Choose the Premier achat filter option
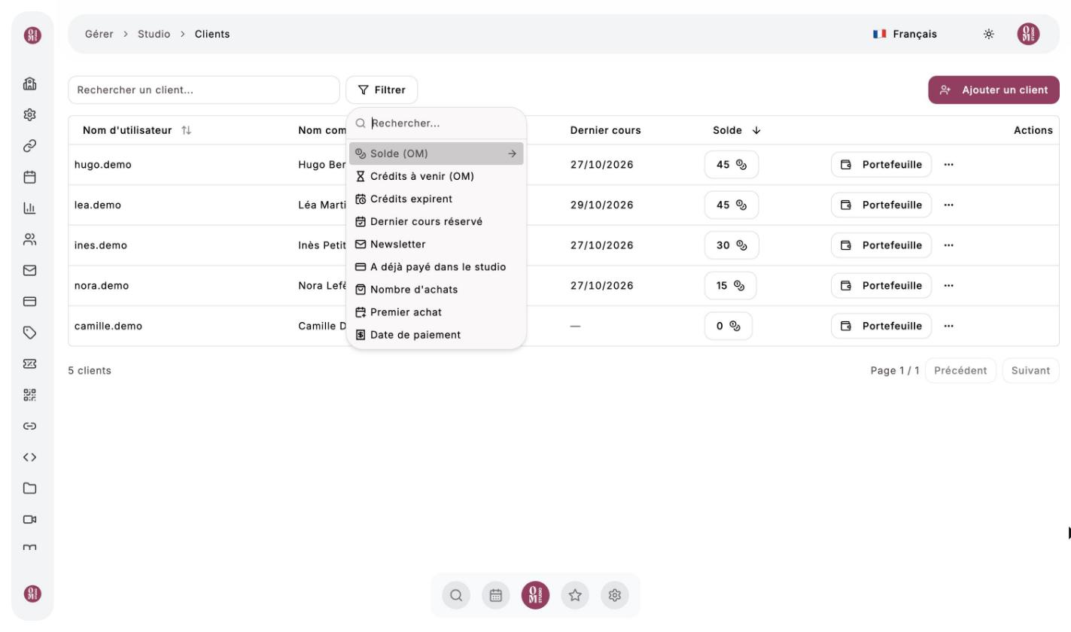1071x632 pixels. point(437,311)
